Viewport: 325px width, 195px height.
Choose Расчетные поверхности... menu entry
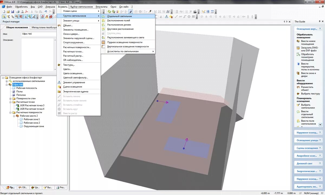[79, 47]
